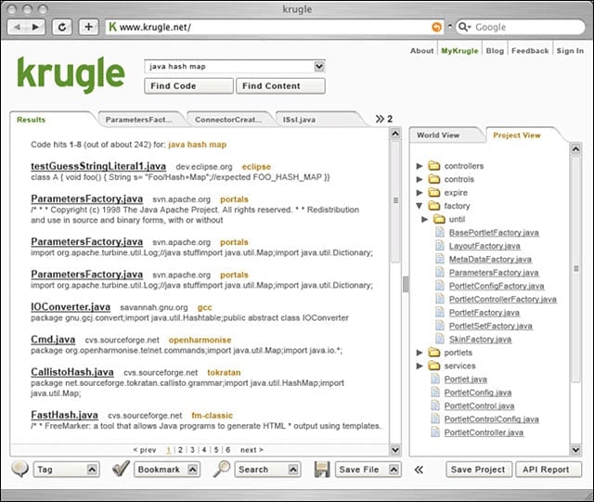
Task: Open the Bookmark dropdown
Action: pyautogui.click(x=192, y=470)
